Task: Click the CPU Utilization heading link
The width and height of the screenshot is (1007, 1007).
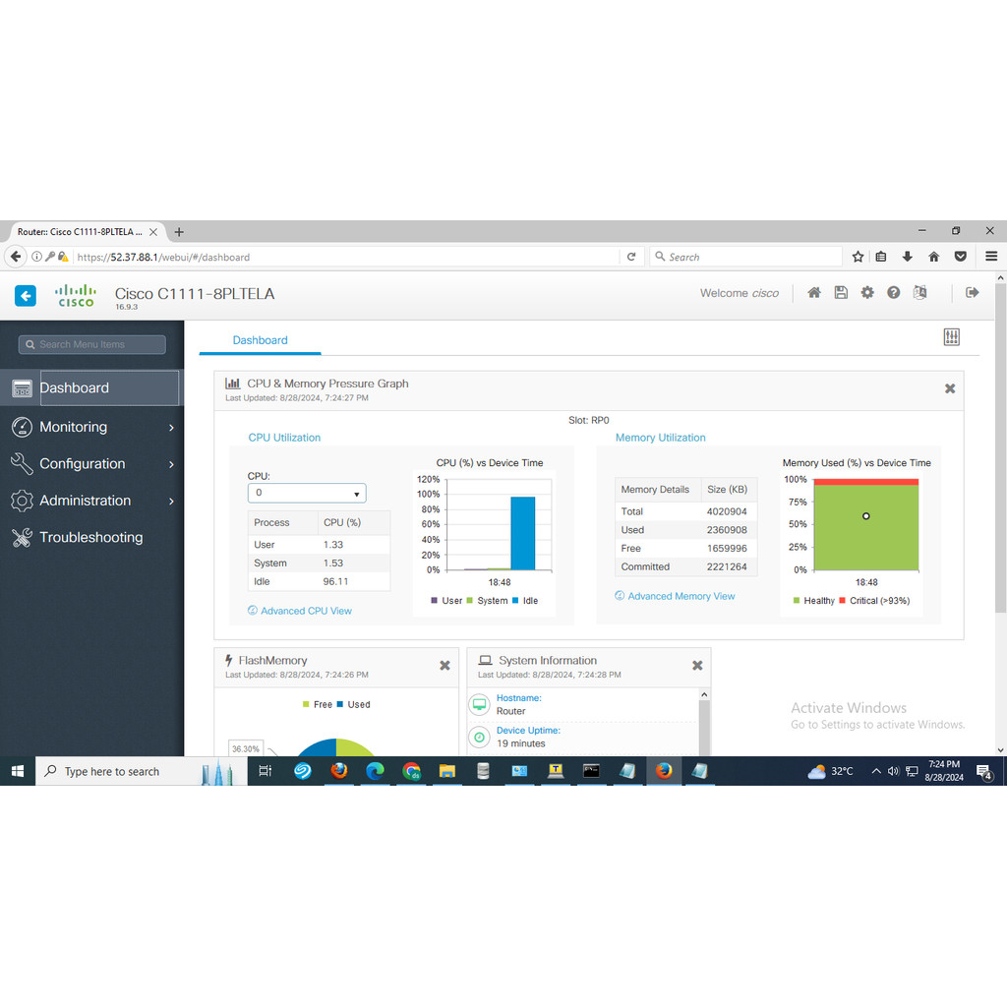Action: click(284, 438)
